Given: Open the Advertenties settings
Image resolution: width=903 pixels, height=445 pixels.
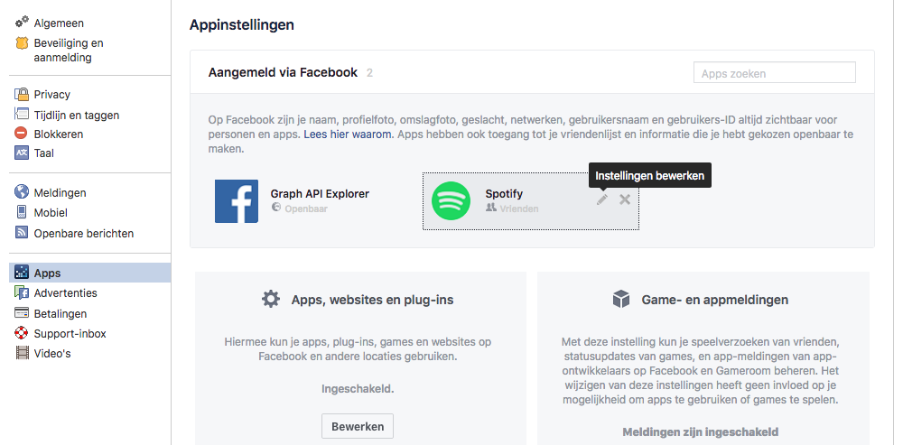Looking at the screenshot, I should (x=65, y=292).
